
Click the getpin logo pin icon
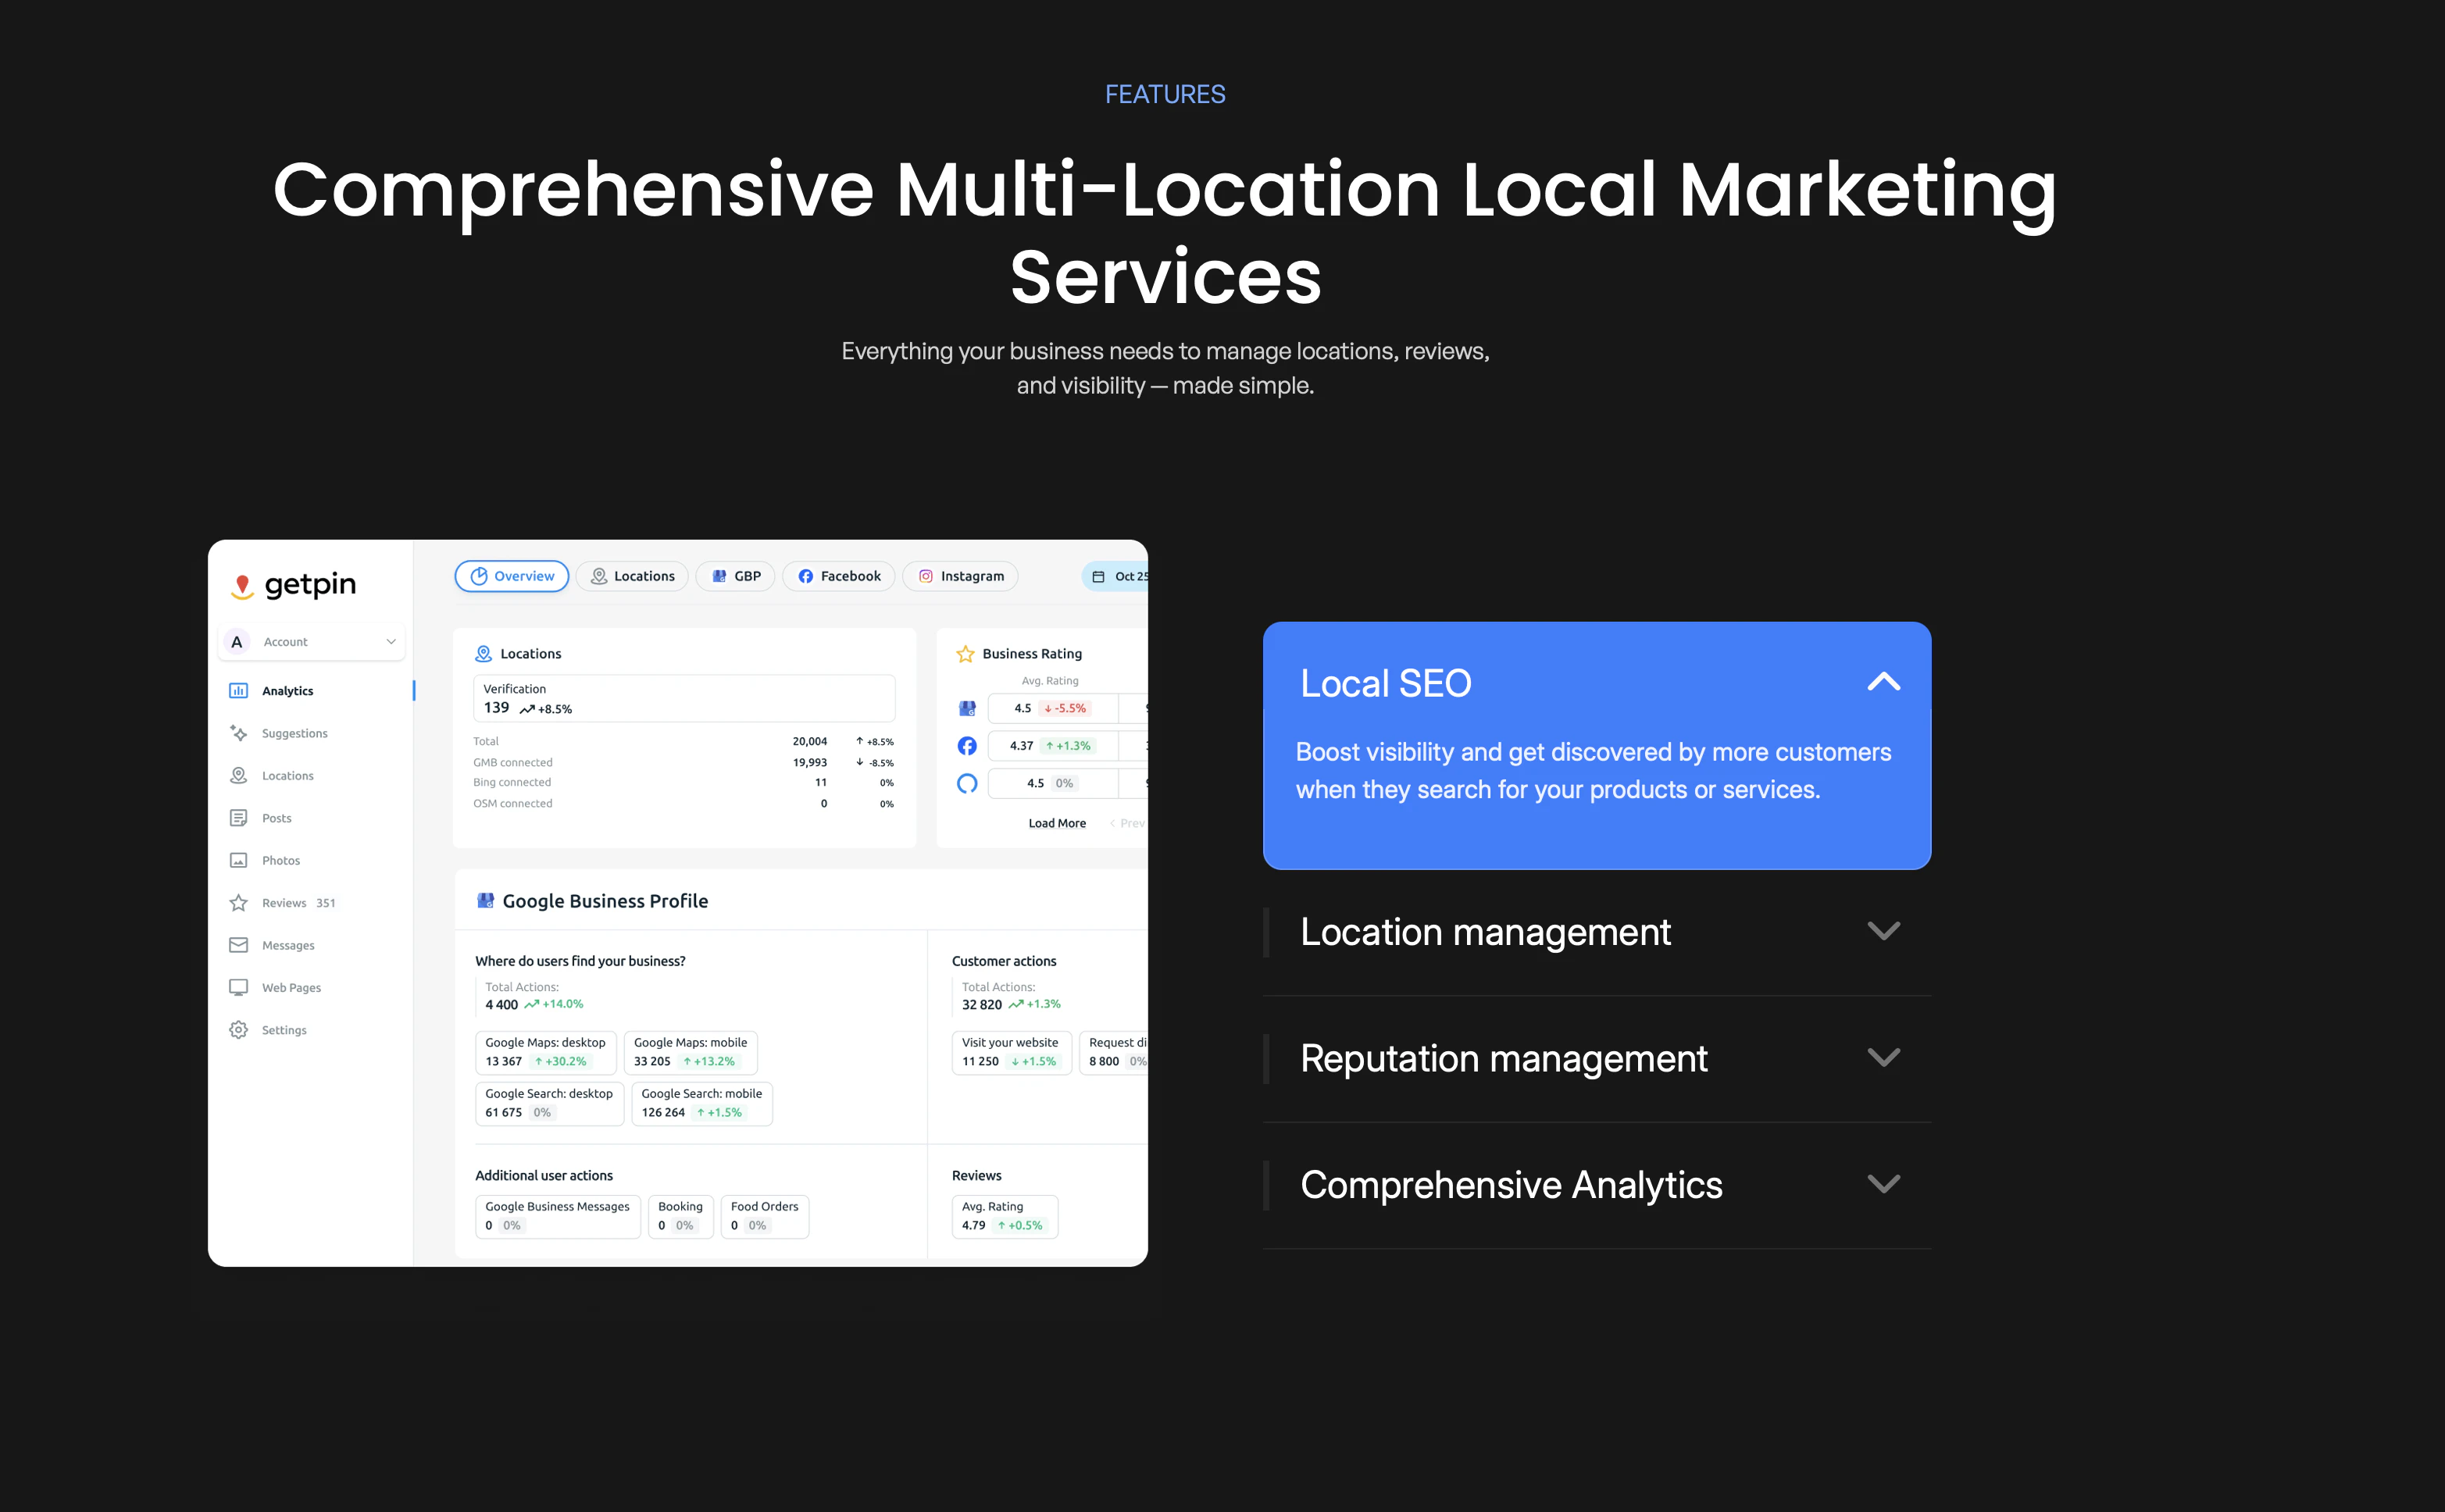coord(241,586)
